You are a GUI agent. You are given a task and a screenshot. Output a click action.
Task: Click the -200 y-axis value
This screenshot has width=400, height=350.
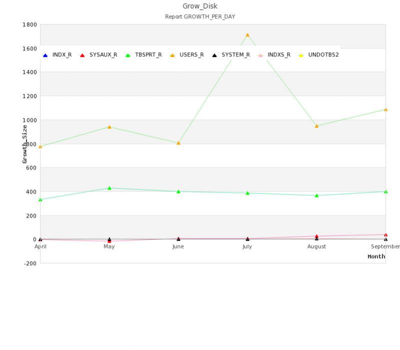point(30,263)
